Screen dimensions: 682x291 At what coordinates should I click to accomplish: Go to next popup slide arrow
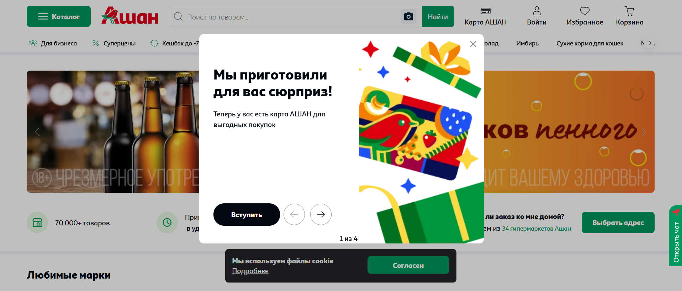click(x=321, y=214)
